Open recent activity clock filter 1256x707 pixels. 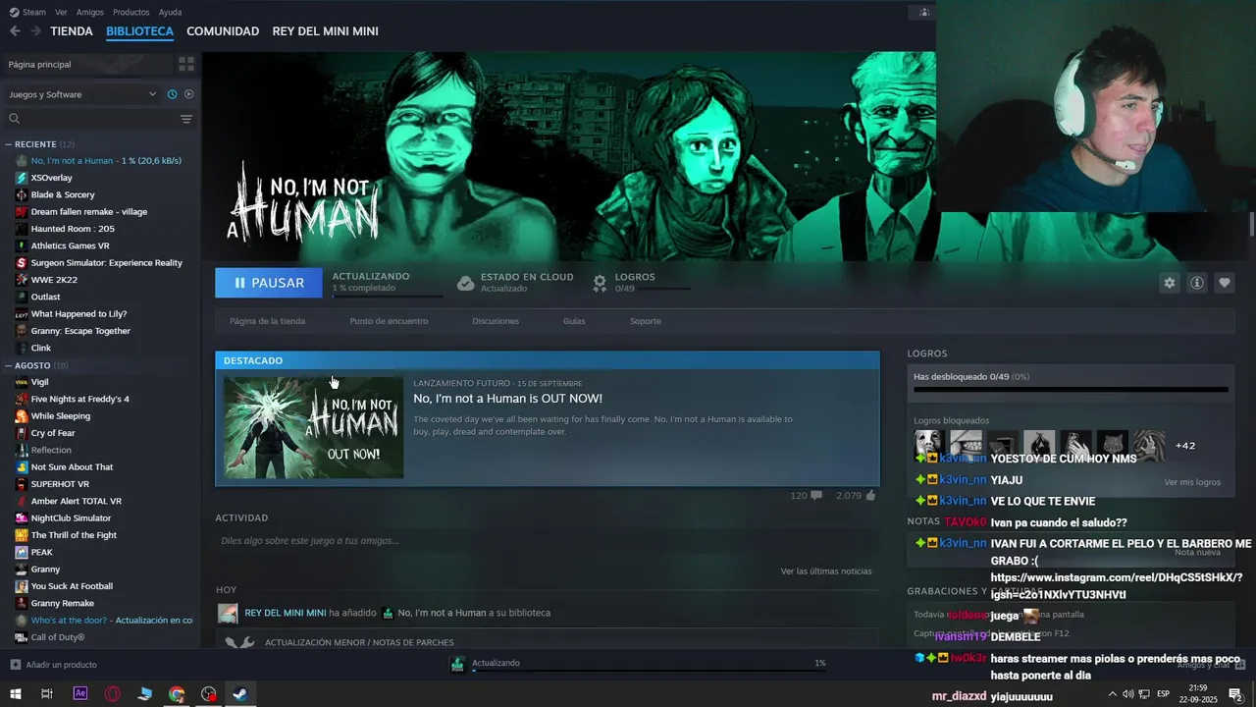point(172,94)
